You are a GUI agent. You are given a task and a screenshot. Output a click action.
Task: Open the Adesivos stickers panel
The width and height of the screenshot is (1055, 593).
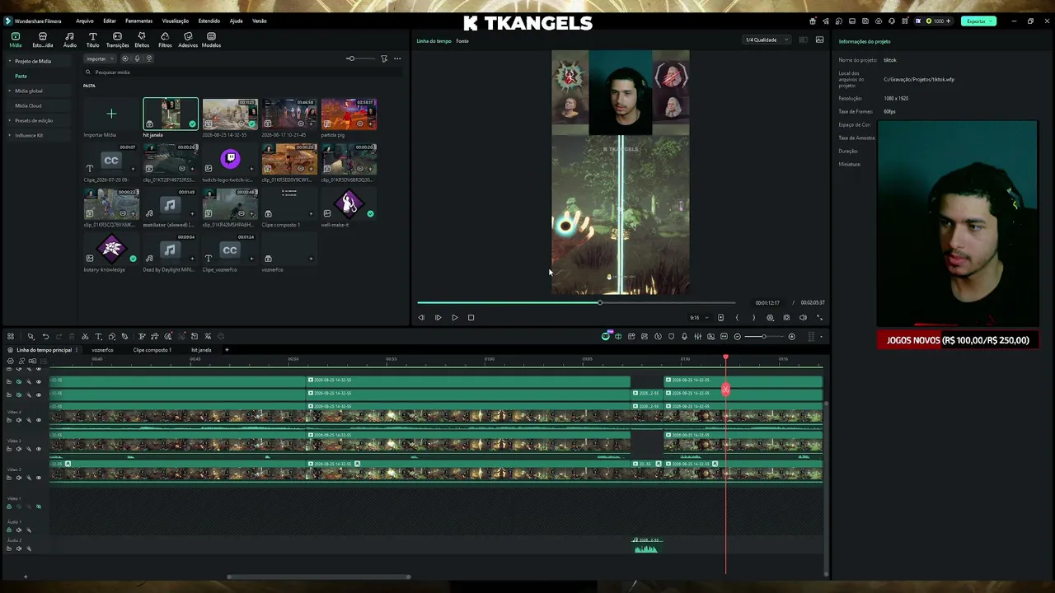(x=188, y=40)
